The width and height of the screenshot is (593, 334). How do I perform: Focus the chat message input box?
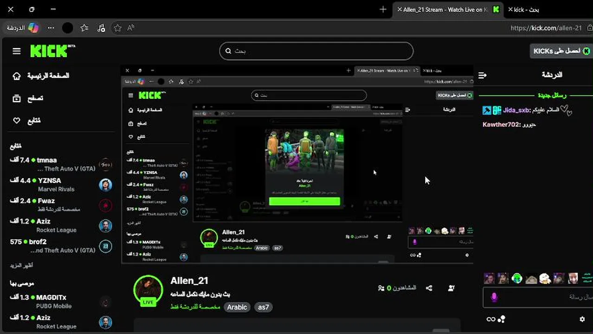tap(538, 297)
